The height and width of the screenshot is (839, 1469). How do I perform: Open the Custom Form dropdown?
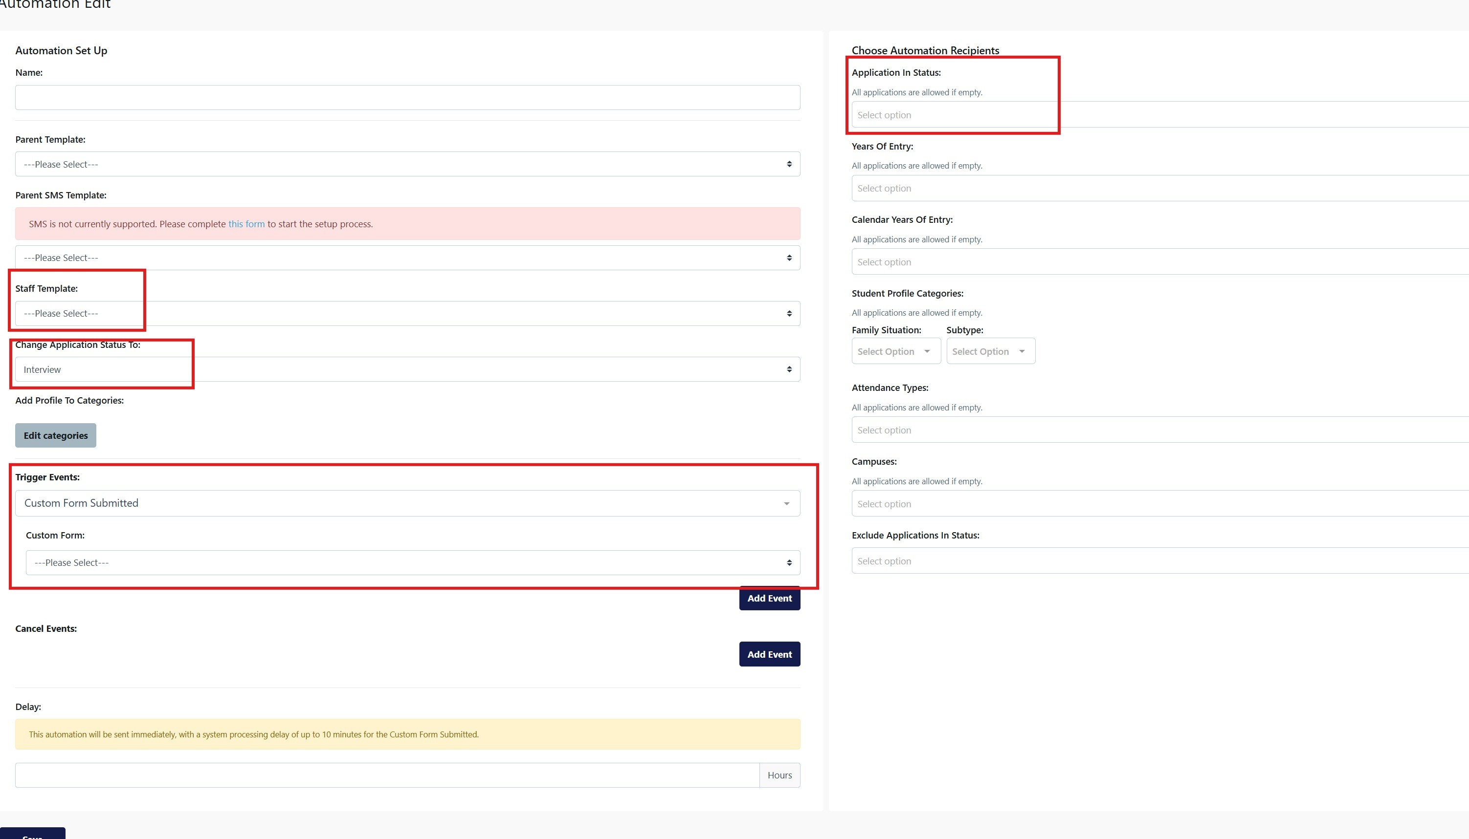[412, 562]
